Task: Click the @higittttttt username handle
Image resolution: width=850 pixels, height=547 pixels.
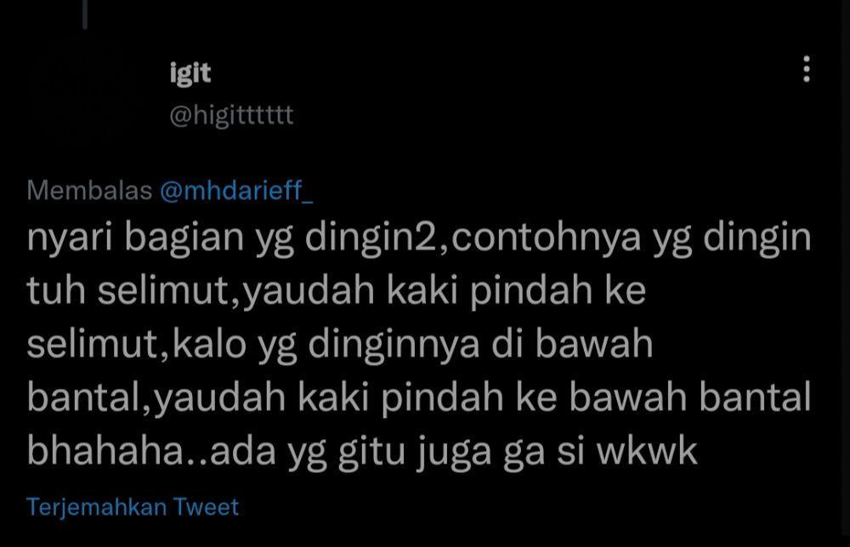Action: (x=231, y=116)
